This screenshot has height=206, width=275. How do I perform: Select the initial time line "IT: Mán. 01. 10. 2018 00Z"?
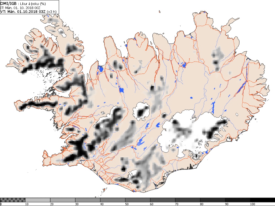(x=21, y=8)
